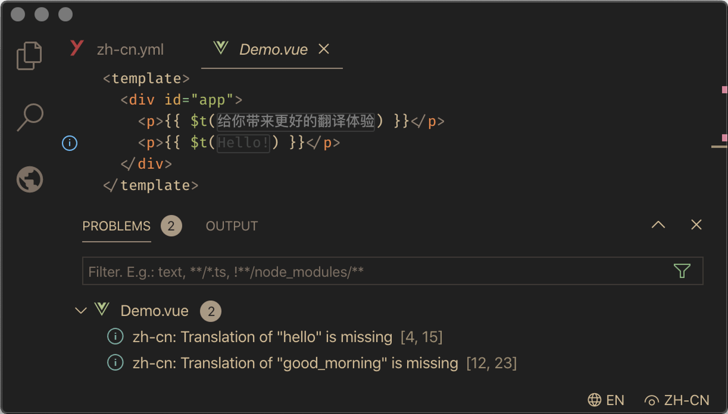
Task: Collapse the Demo.vue problems group
Action: [81, 310]
